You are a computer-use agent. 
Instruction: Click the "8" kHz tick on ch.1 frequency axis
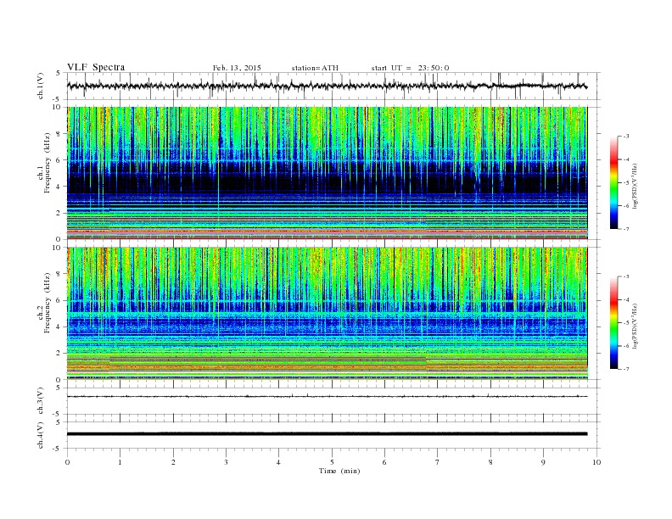tap(59, 134)
